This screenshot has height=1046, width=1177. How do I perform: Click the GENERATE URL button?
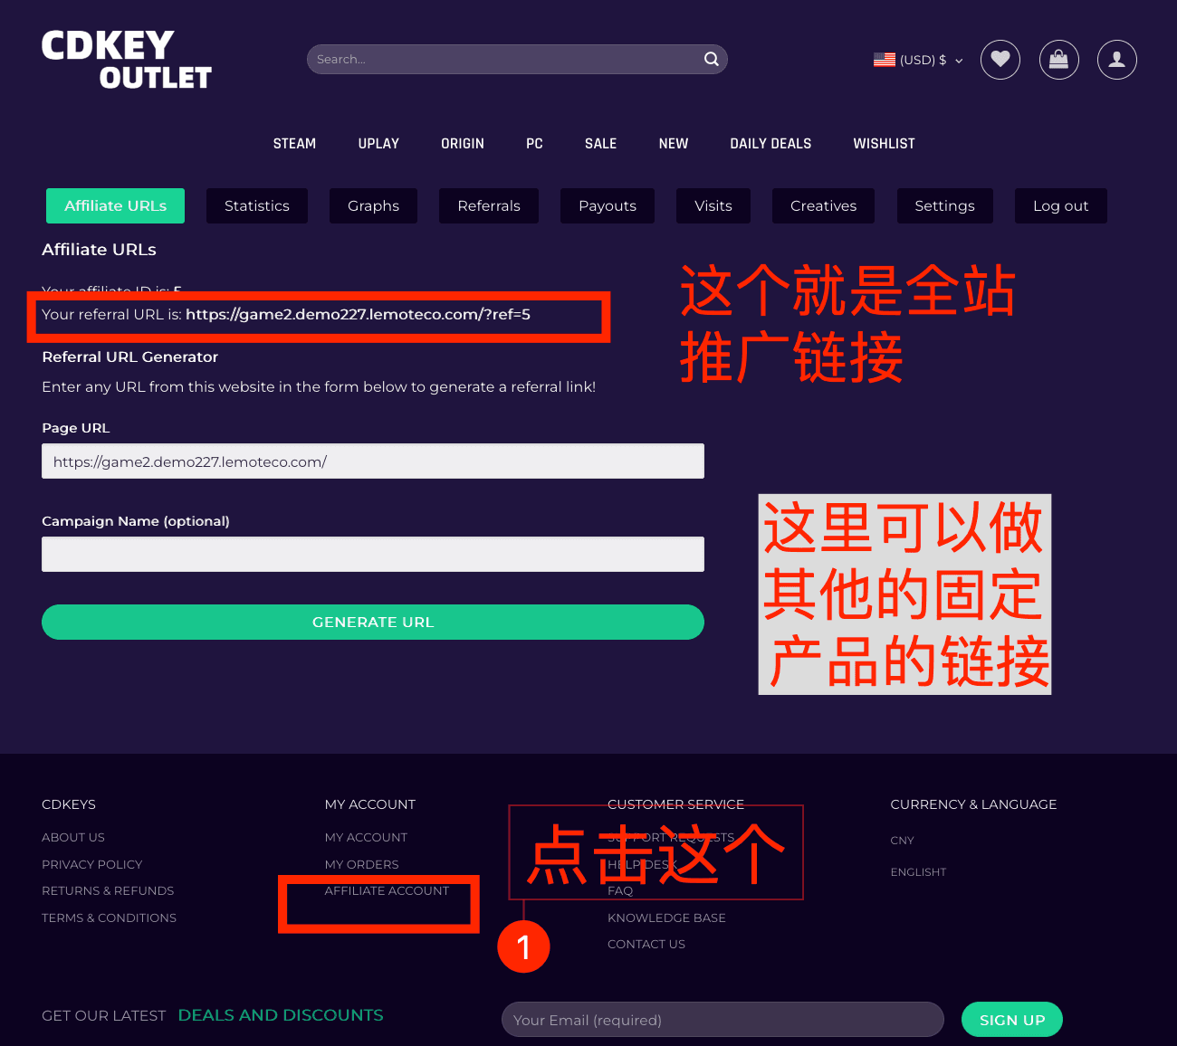pyautogui.click(x=373, y=623)
